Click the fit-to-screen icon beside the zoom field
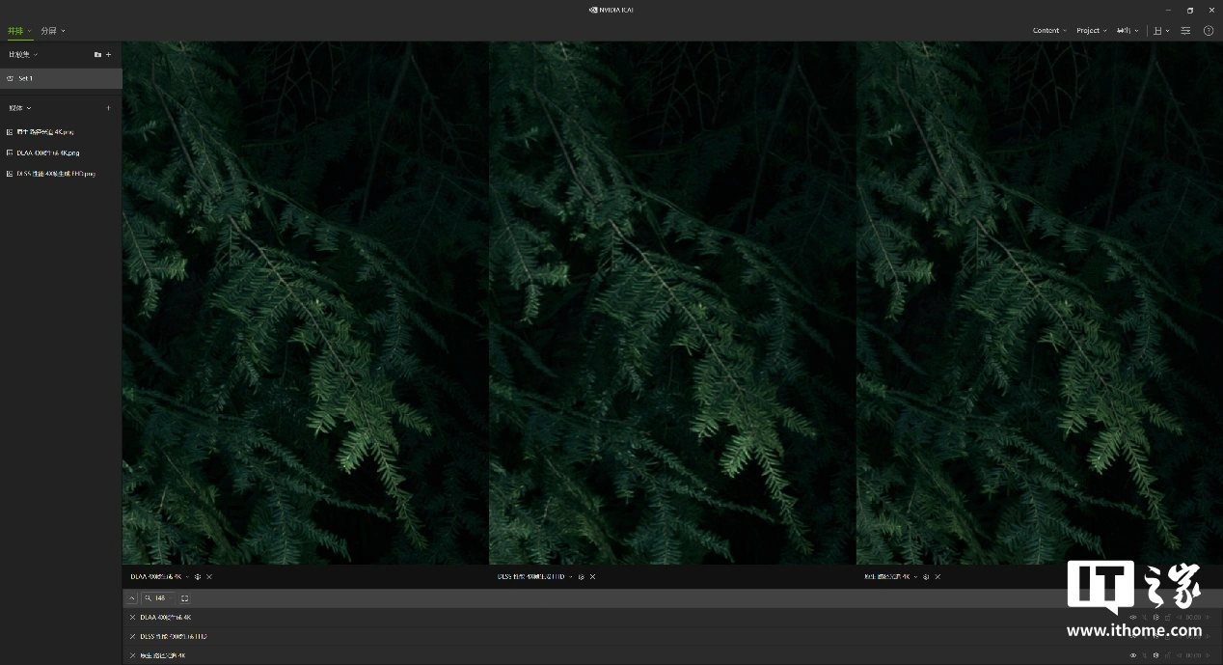1223x665 pixels. [185, 598]
